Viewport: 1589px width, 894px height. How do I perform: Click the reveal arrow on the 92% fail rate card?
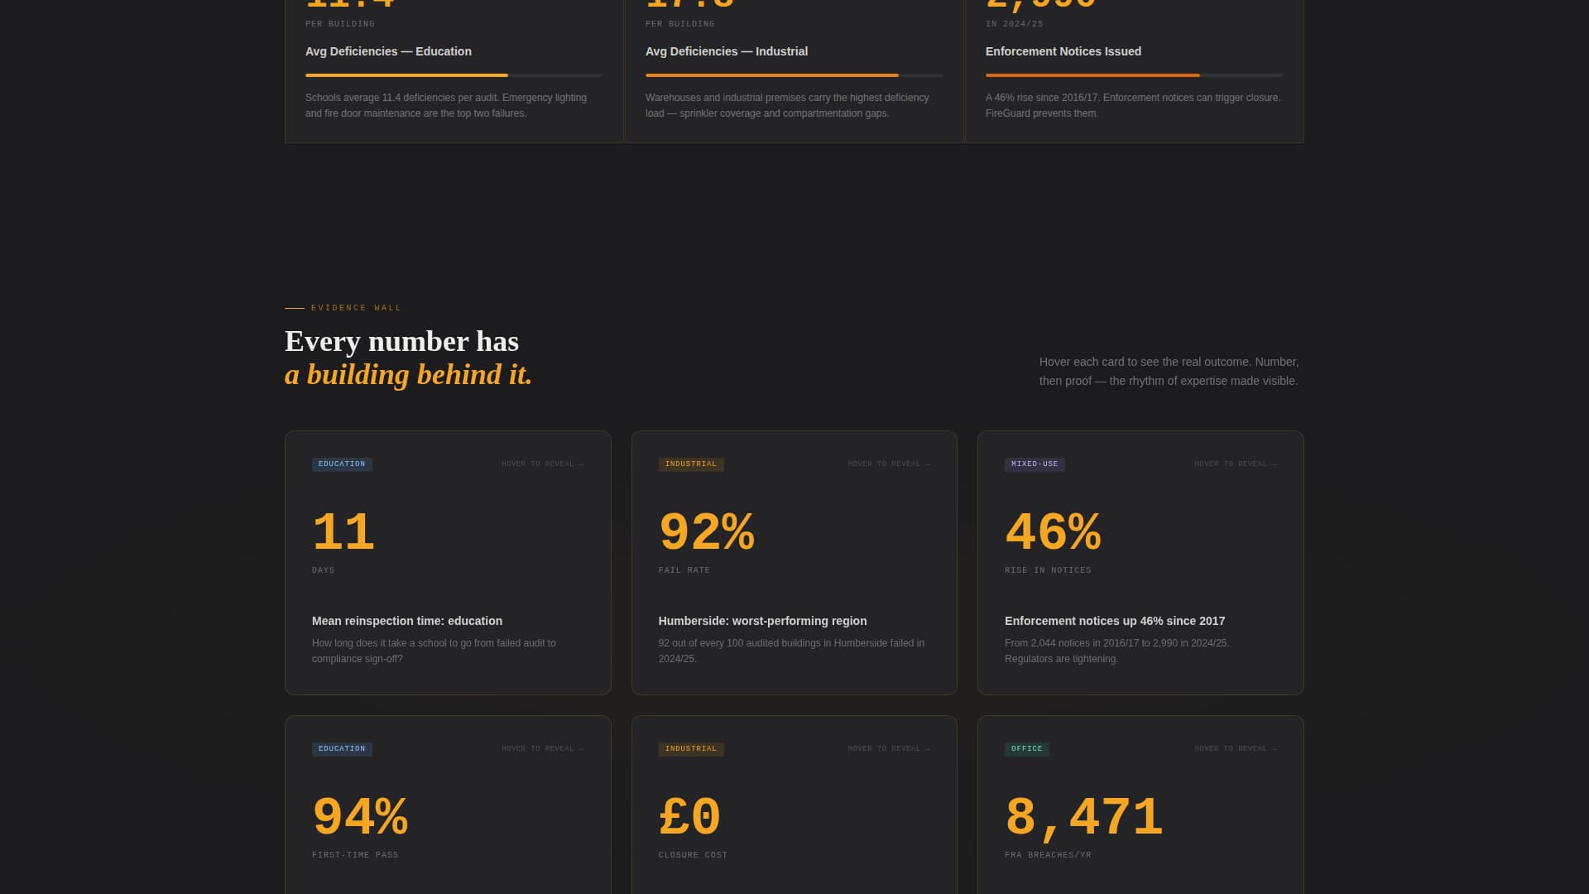(x=927, y=464)
